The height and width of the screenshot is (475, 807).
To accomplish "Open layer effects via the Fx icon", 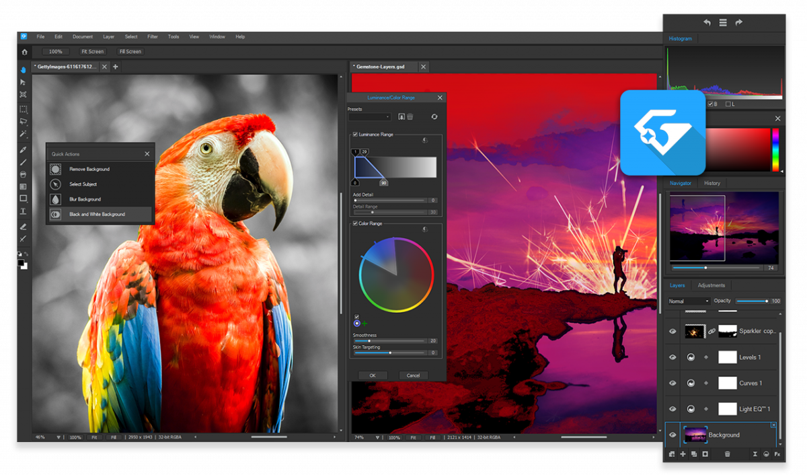I will tap(778, 454).
